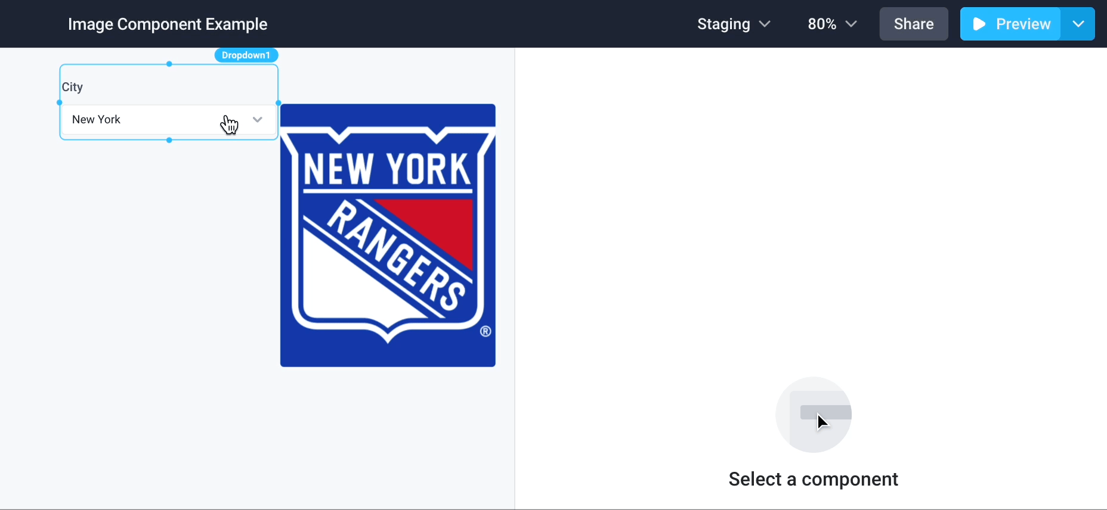Click the Image Component Example title
The width and height of the screenshot is (1107, 510).
[x=167, y=24]
